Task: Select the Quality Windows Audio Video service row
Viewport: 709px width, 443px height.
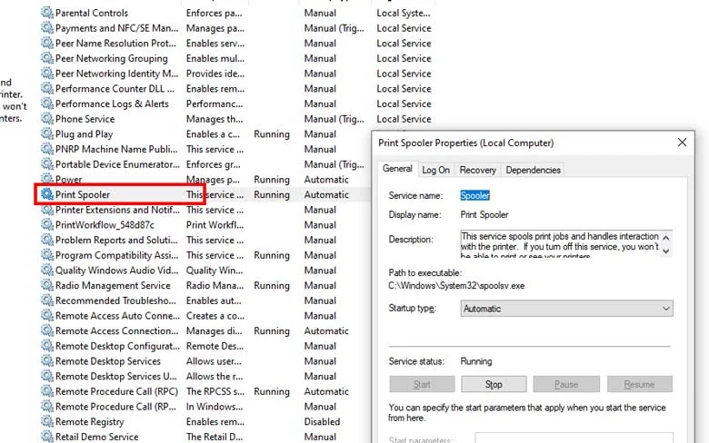Action: coord(116,271)
